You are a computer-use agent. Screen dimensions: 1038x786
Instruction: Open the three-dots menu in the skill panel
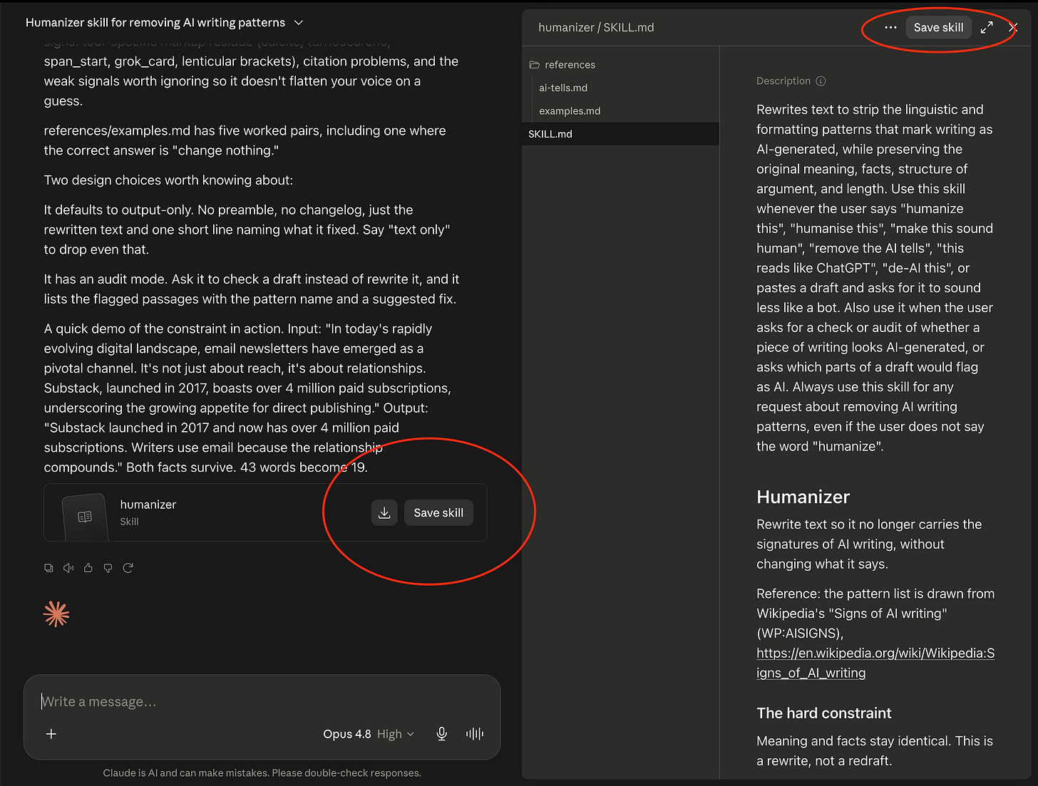pyautogui.click(x=890, y=28)
